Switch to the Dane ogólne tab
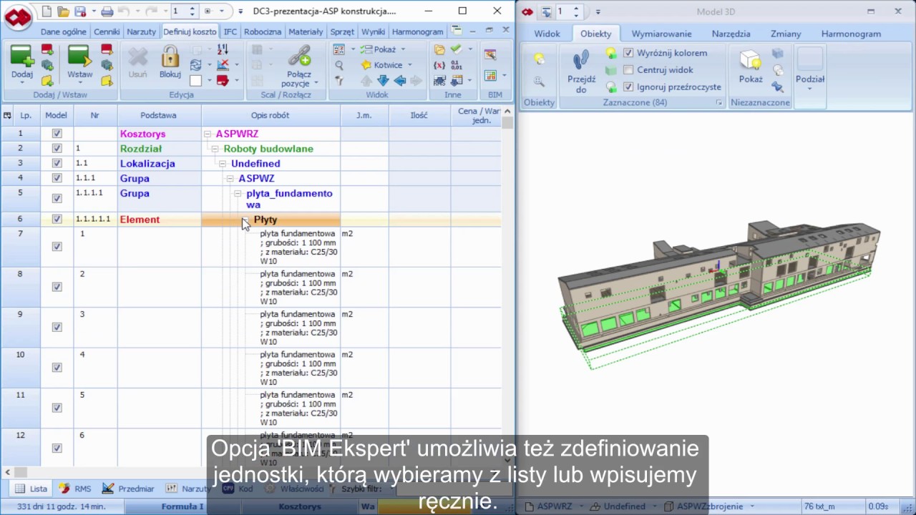The height and width of the screenshot is (515, 916). (x=64, y=31)
